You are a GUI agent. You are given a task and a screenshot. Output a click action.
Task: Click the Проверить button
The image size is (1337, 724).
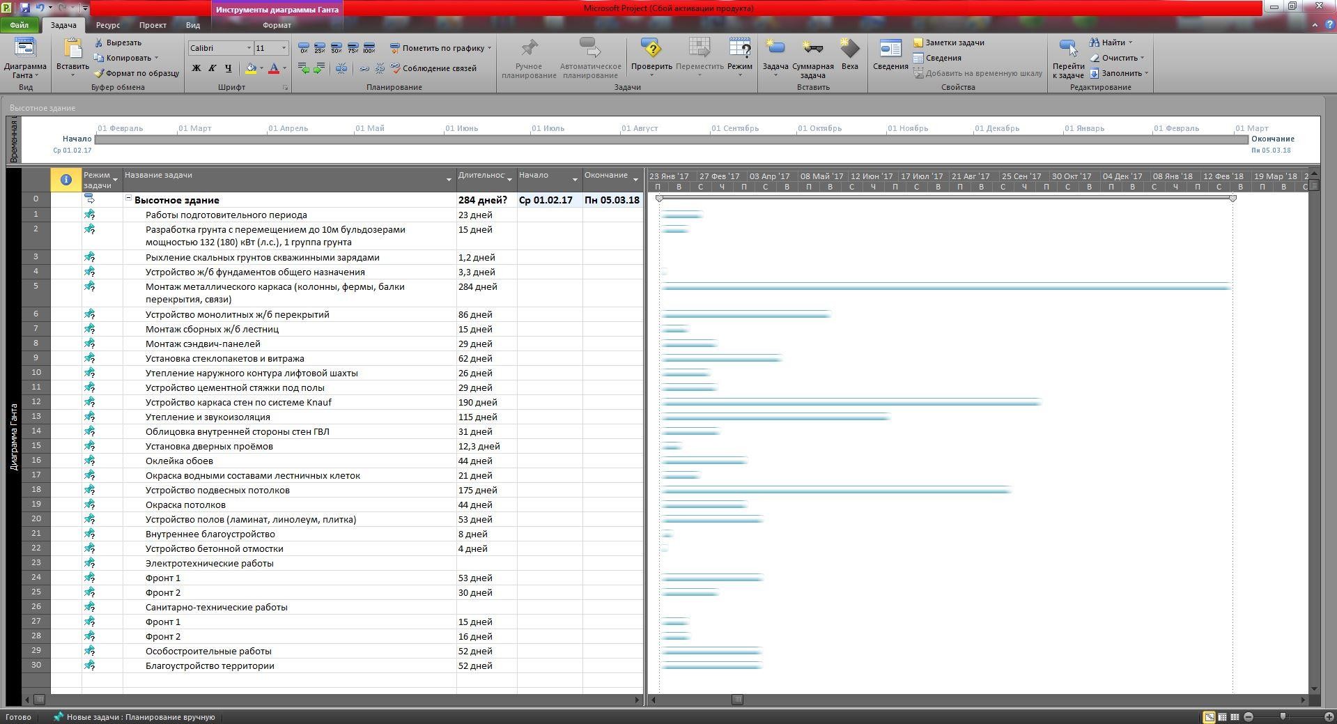click(651, 56)
